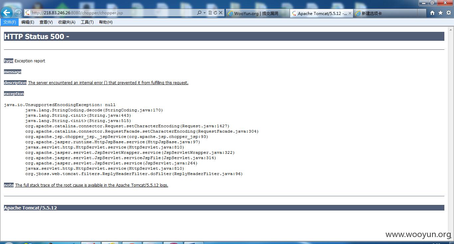Image resolution: width=454 pixels, height=244 pixels.
Task: Click the search magnifier icon in address bar
Action: point(199,13)
